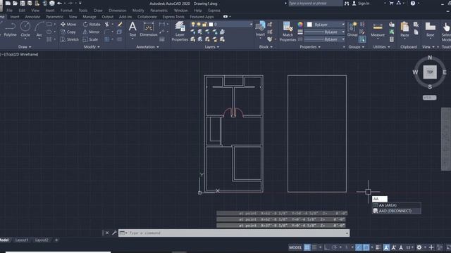
Task: Expand the Layers panel dropdown
Action: pos(211,47)
